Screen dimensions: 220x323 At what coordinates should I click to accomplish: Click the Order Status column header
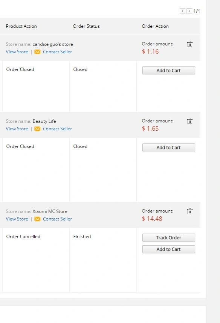click(x=86, y=26)
